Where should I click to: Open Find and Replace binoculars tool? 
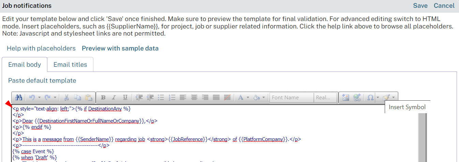19,98
